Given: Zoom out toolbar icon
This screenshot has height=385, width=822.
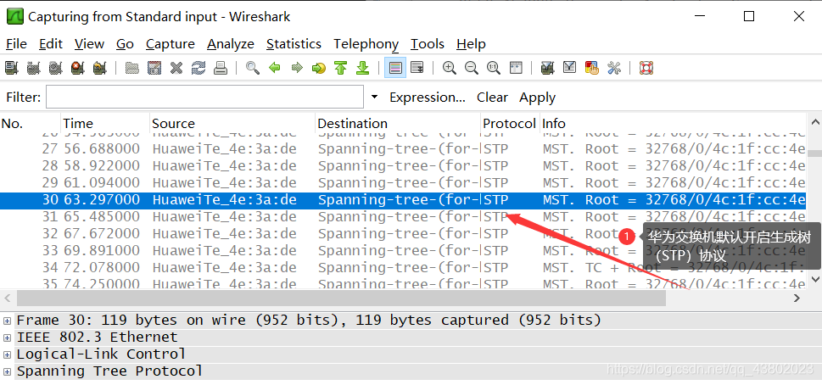Looking at the screenshot, I should 472,68.
